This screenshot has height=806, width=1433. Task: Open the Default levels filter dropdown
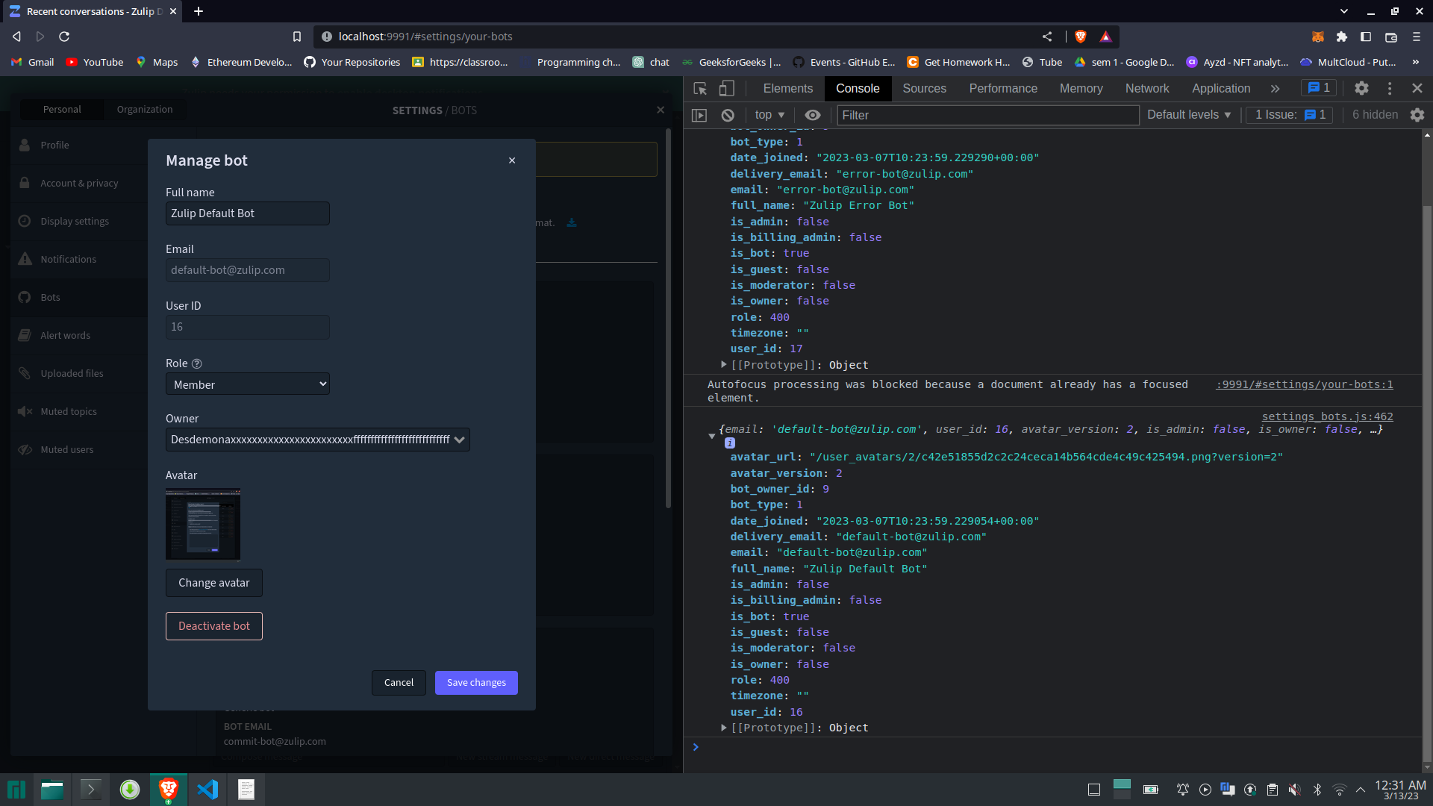coord(1188,115)
